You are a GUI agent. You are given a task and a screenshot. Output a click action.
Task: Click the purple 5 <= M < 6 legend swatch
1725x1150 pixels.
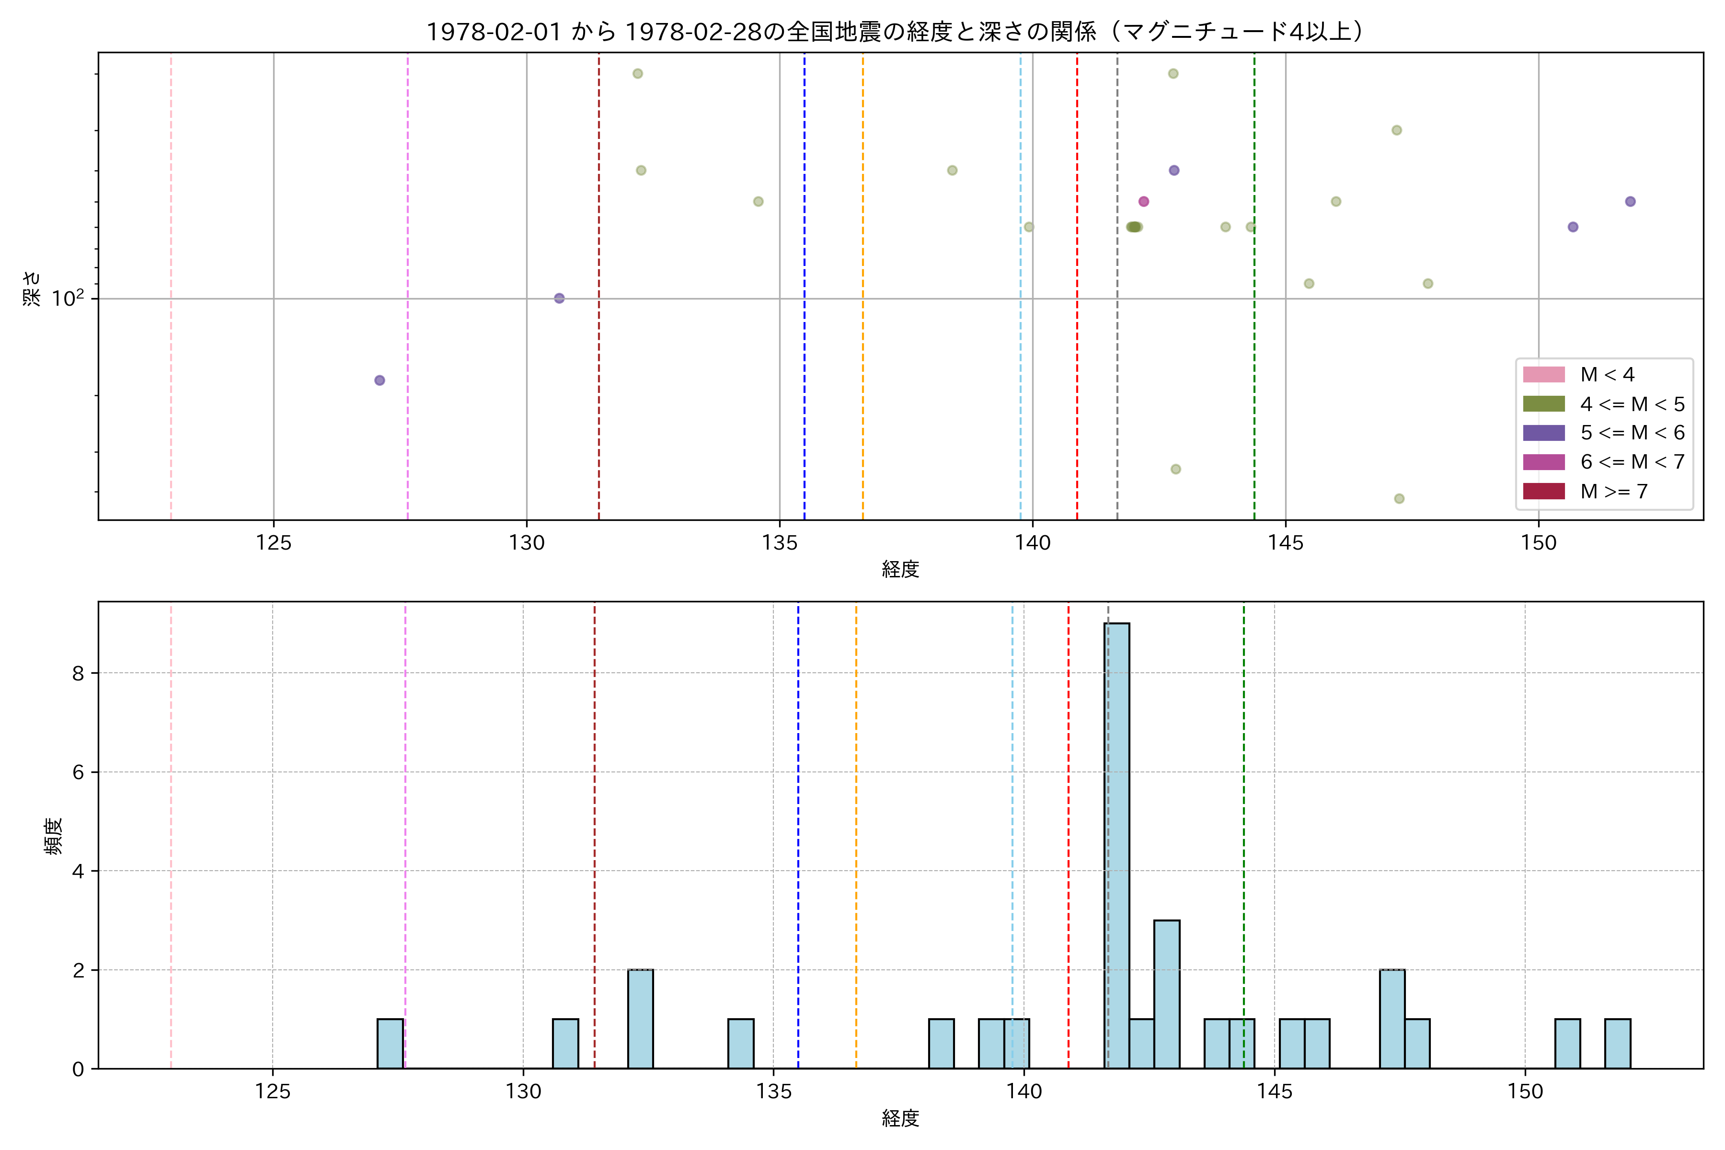(1543, 433)
